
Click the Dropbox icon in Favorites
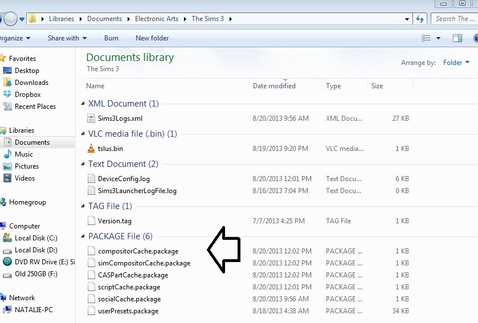coord(7,94)
